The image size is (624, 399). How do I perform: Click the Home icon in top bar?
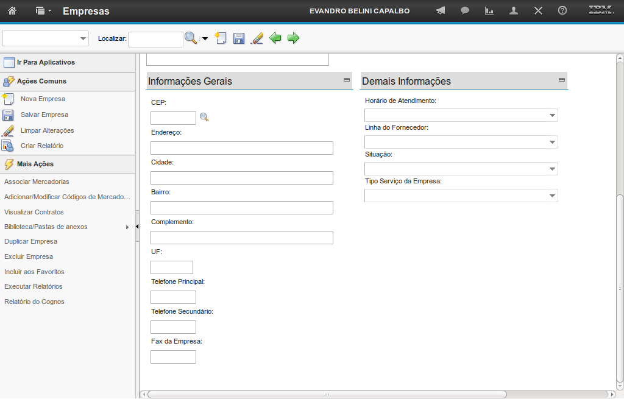point(12,11)
